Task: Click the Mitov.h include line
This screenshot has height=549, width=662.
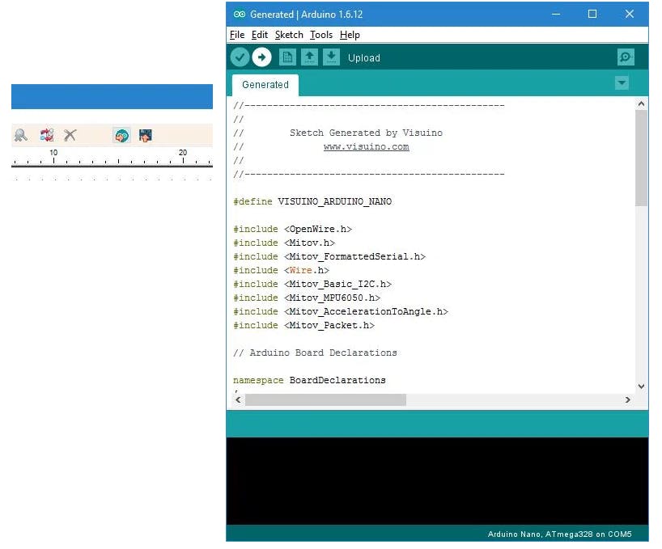Action: point(284,243)
